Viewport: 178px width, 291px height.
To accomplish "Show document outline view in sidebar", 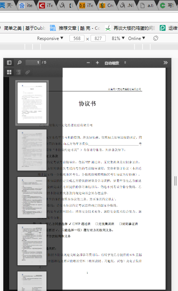I will click(x=18, y=72).
